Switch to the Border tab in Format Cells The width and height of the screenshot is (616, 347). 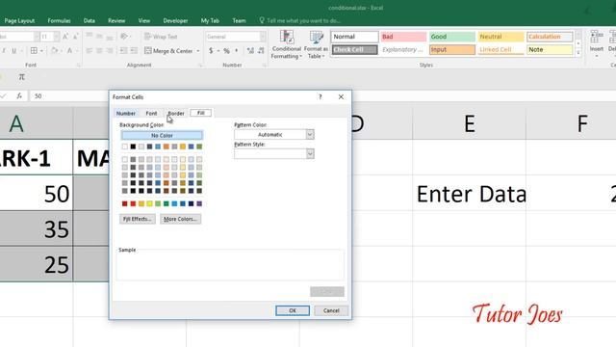[x=176, y=114]
